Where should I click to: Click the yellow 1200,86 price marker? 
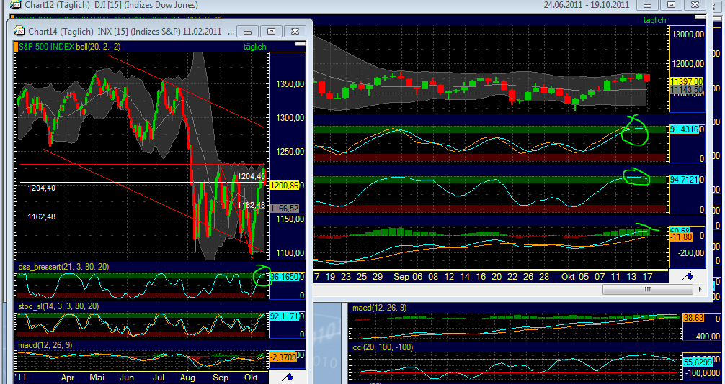coord(283,185)
